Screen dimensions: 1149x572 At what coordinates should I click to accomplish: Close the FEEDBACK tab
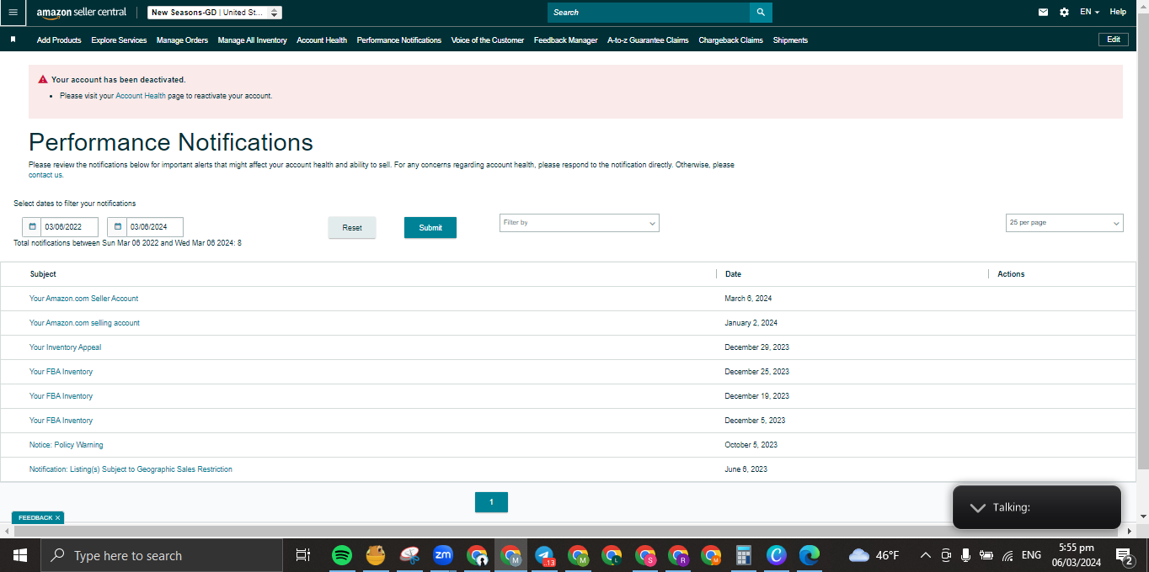pos(57,518)
